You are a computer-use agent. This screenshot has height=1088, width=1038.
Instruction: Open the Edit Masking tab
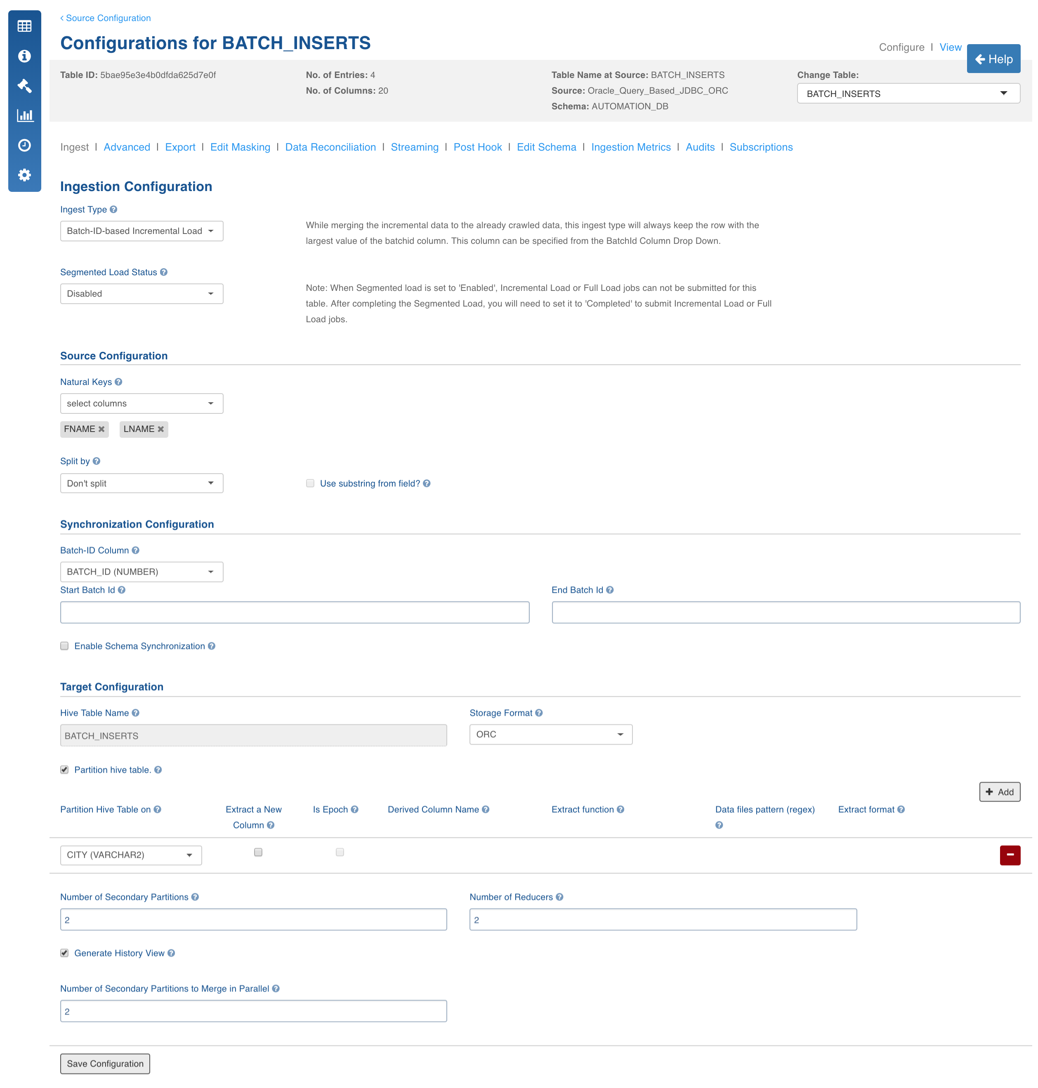[x=240, y=146]
